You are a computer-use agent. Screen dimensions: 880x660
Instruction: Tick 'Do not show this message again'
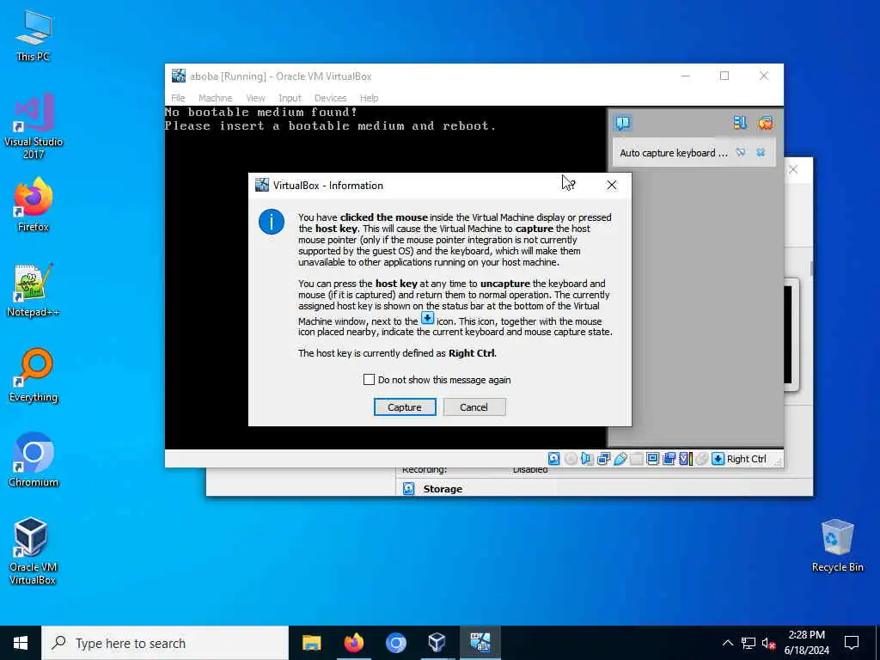(369, 380)
